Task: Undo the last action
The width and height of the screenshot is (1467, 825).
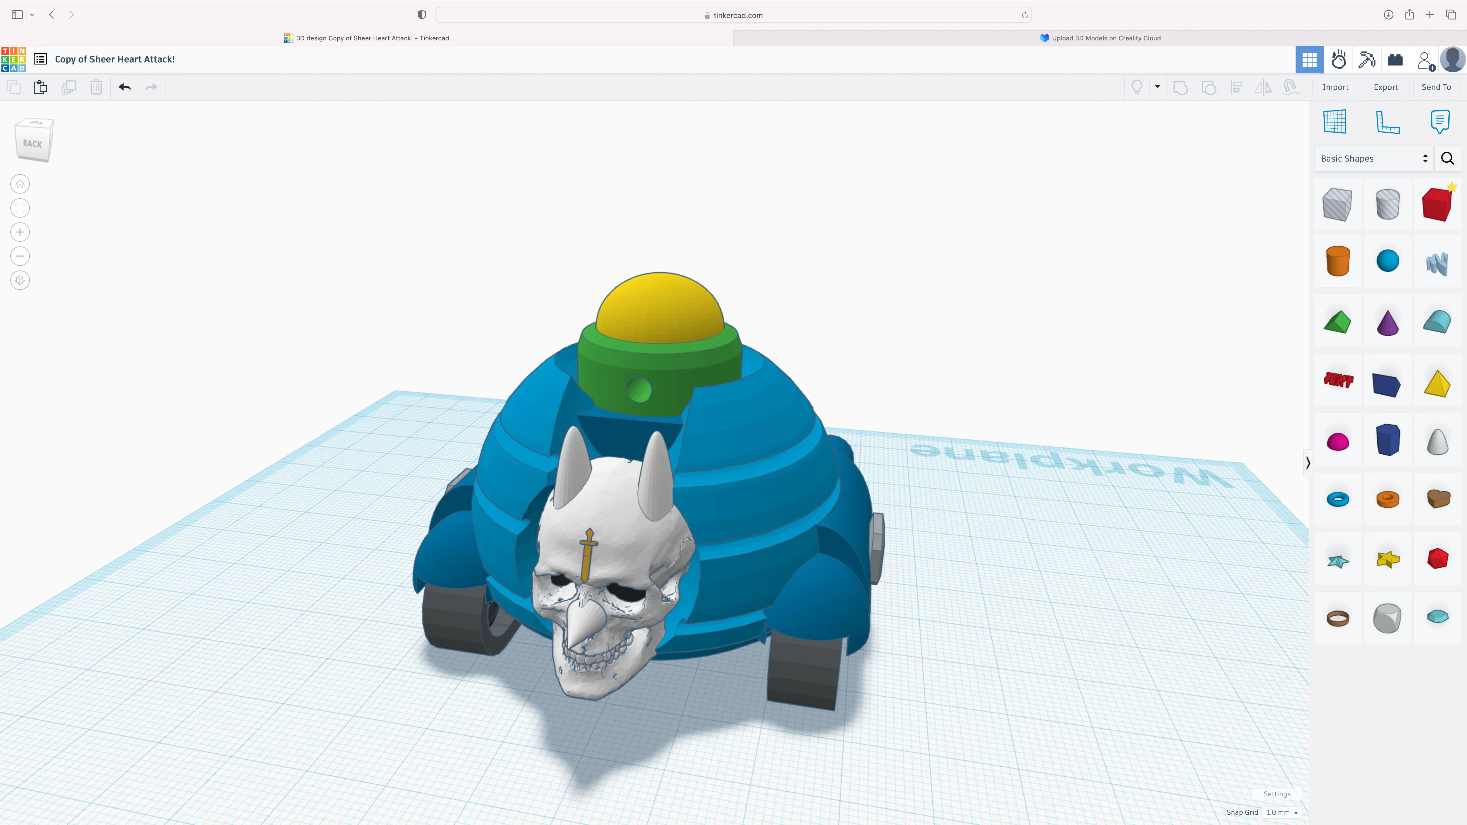Action: tap(125, 87)
